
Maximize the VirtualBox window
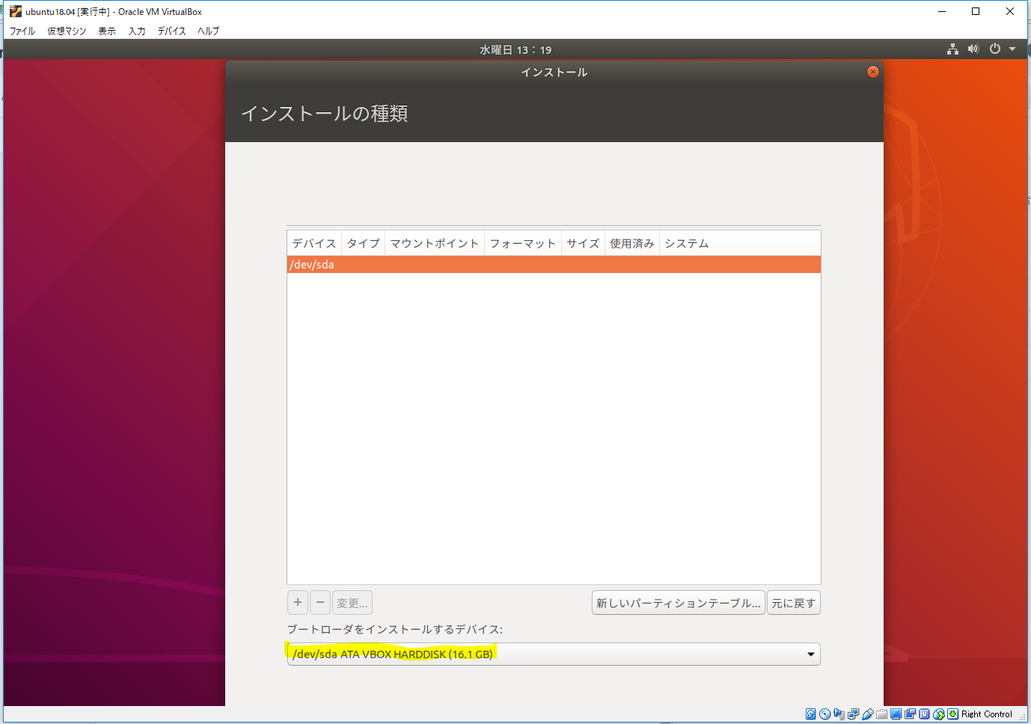click(976, 11)
